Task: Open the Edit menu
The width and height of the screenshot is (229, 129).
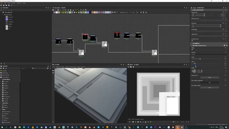Action: click(5, 3)
